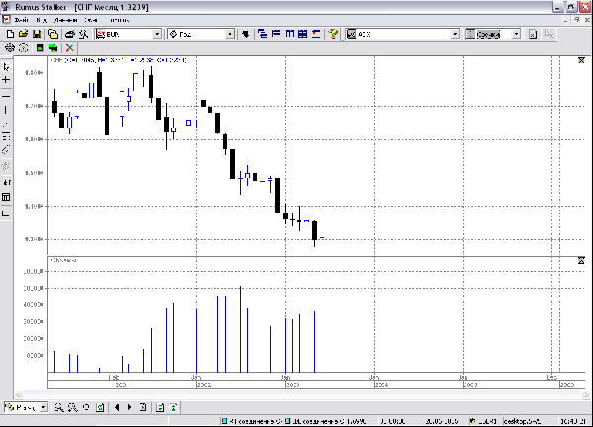Click horizontal scrollbar left arrow
Viewport: 593px width, 427px height.
(18, 395)
